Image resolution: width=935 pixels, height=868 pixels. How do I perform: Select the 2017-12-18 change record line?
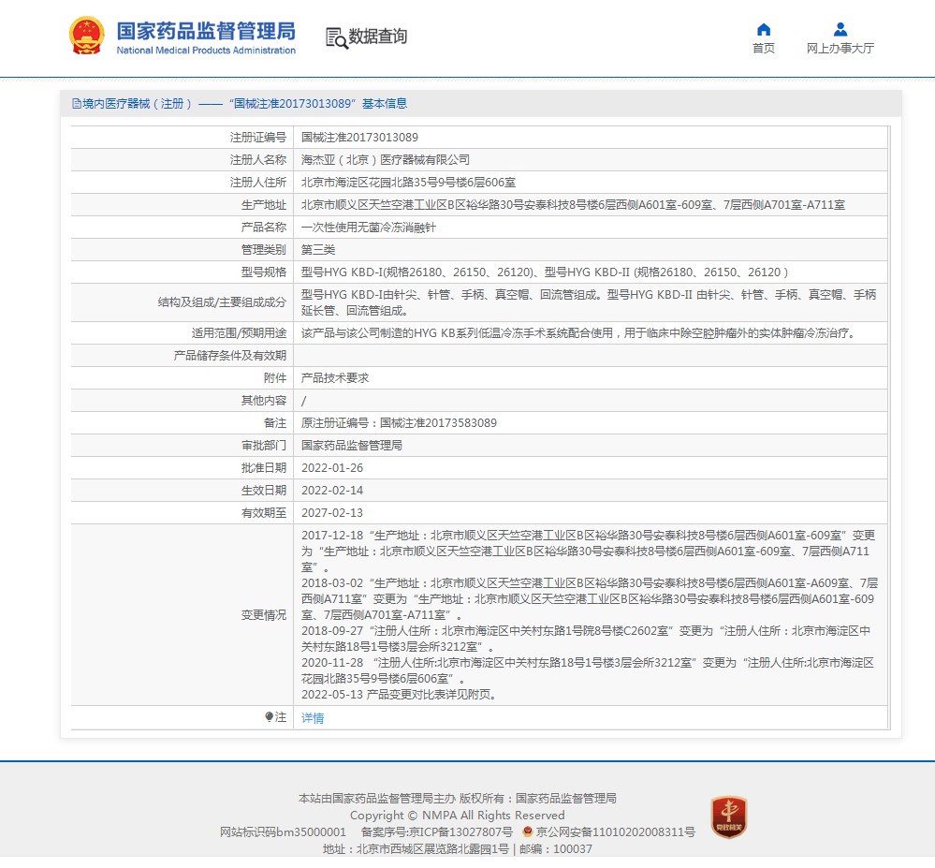pyautogui.click(x=589, y=552)
